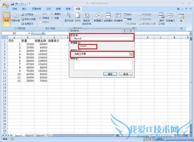Toggle the 编辑栏 formula bar checkbox
The image size is (194, 142).
(x=52, y=14)
